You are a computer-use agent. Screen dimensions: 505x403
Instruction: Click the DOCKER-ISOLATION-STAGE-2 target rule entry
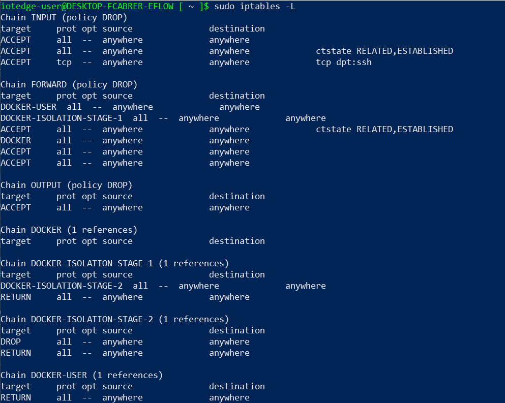[62, 286]
